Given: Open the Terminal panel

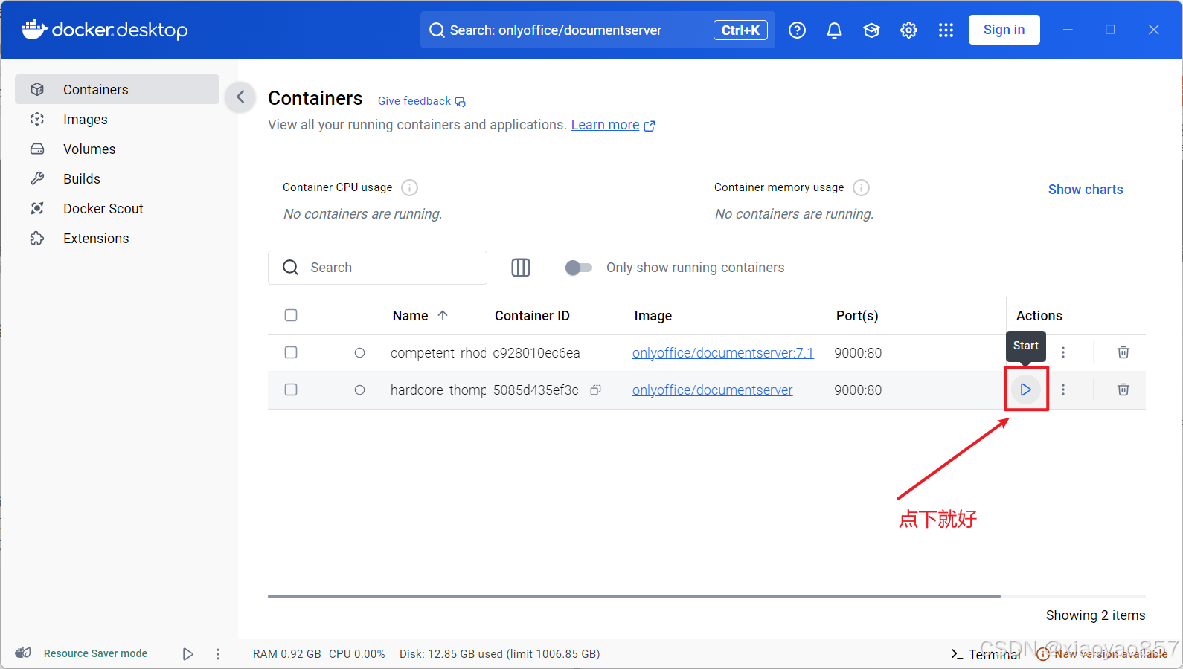Looking at the screenshot, I should tap(986, 654).
